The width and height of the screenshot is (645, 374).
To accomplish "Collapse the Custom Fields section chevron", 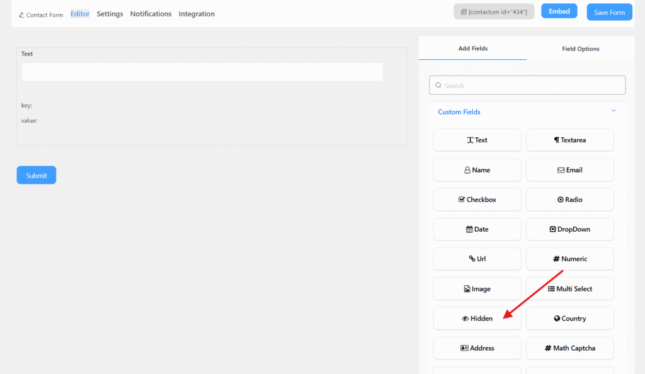I will tap(614, 111).
